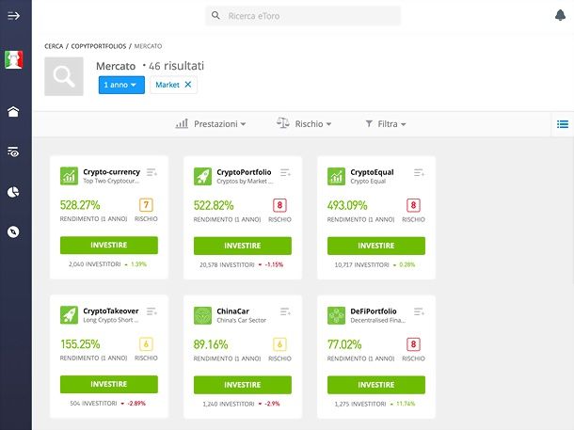Click the 2,040 INVESTITORI text
This screenshot has height=430, width=574.
coord(95,263)
